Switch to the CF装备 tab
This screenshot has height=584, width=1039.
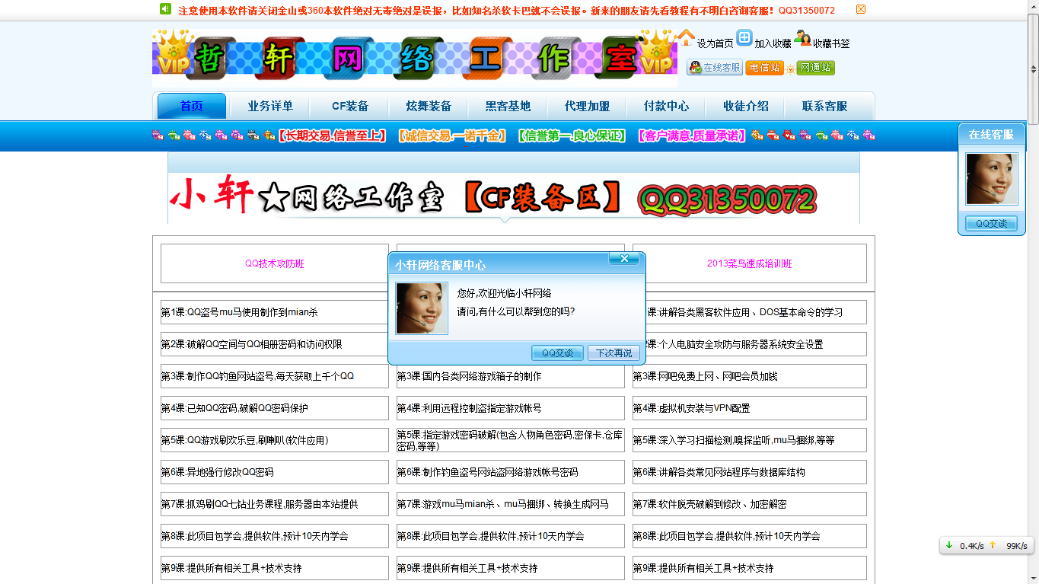click(x=349, y=107)
